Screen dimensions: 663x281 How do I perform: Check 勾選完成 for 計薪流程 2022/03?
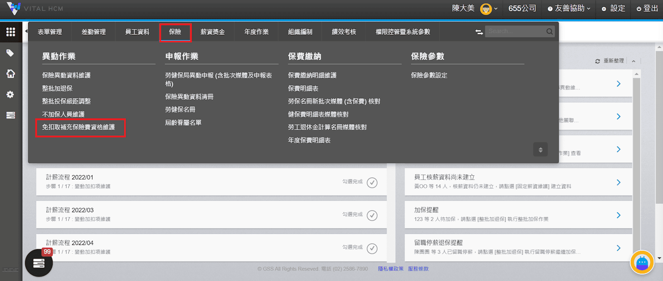tap(372, 215)
